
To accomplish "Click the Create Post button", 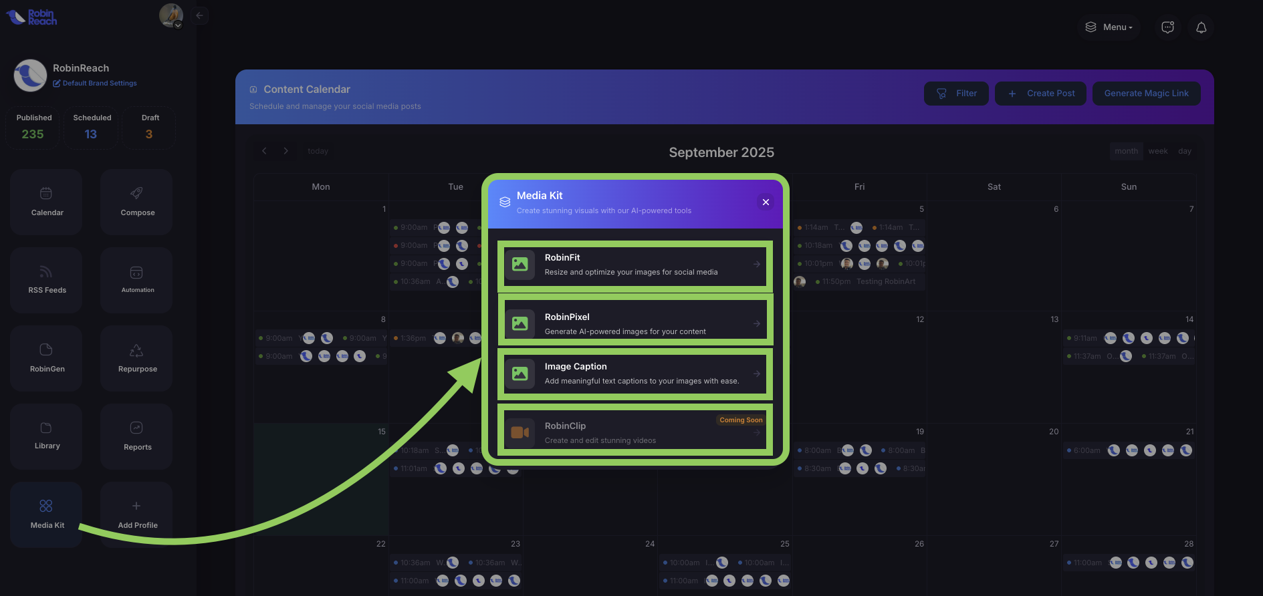I will point(1040,94).
